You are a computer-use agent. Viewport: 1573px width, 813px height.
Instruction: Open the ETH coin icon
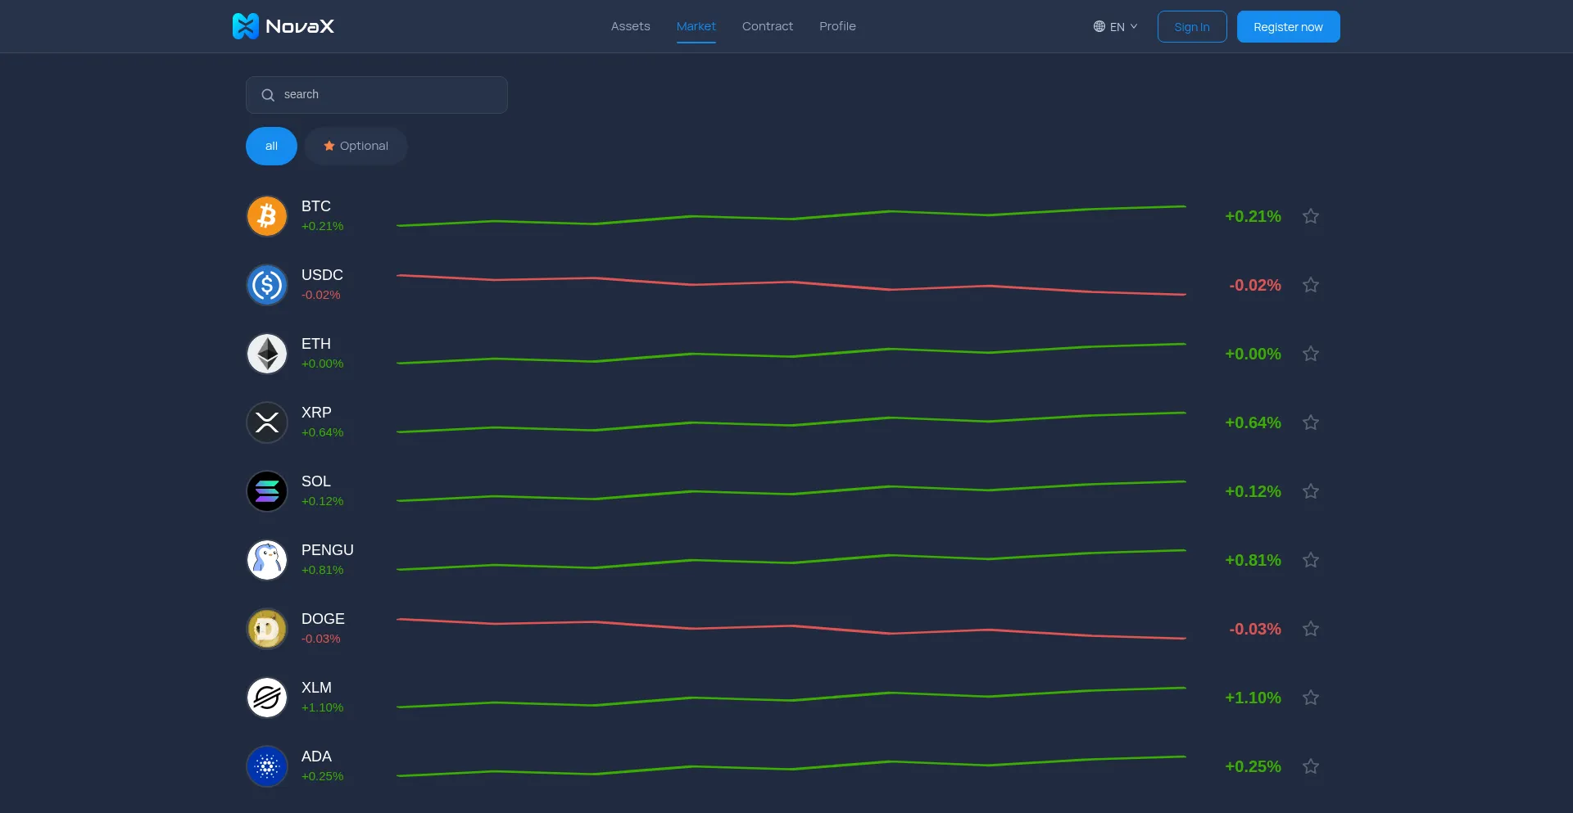point(267,354)
